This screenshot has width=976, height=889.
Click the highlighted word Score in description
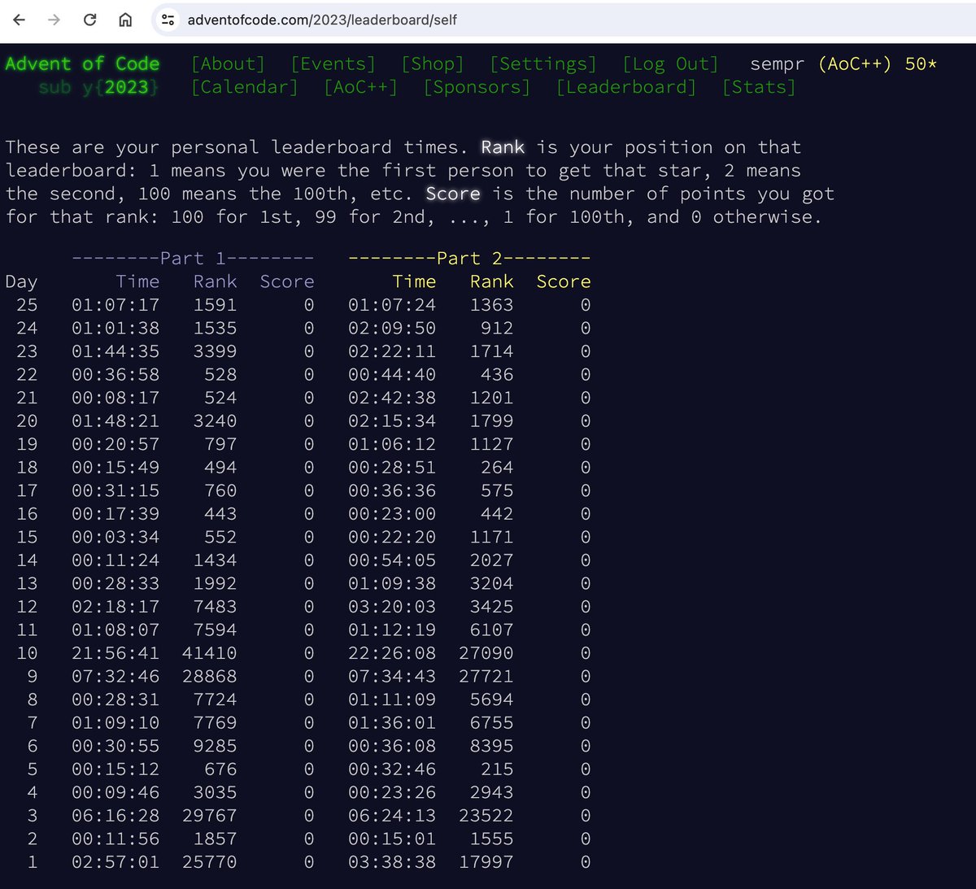click(x=453, y=194)
